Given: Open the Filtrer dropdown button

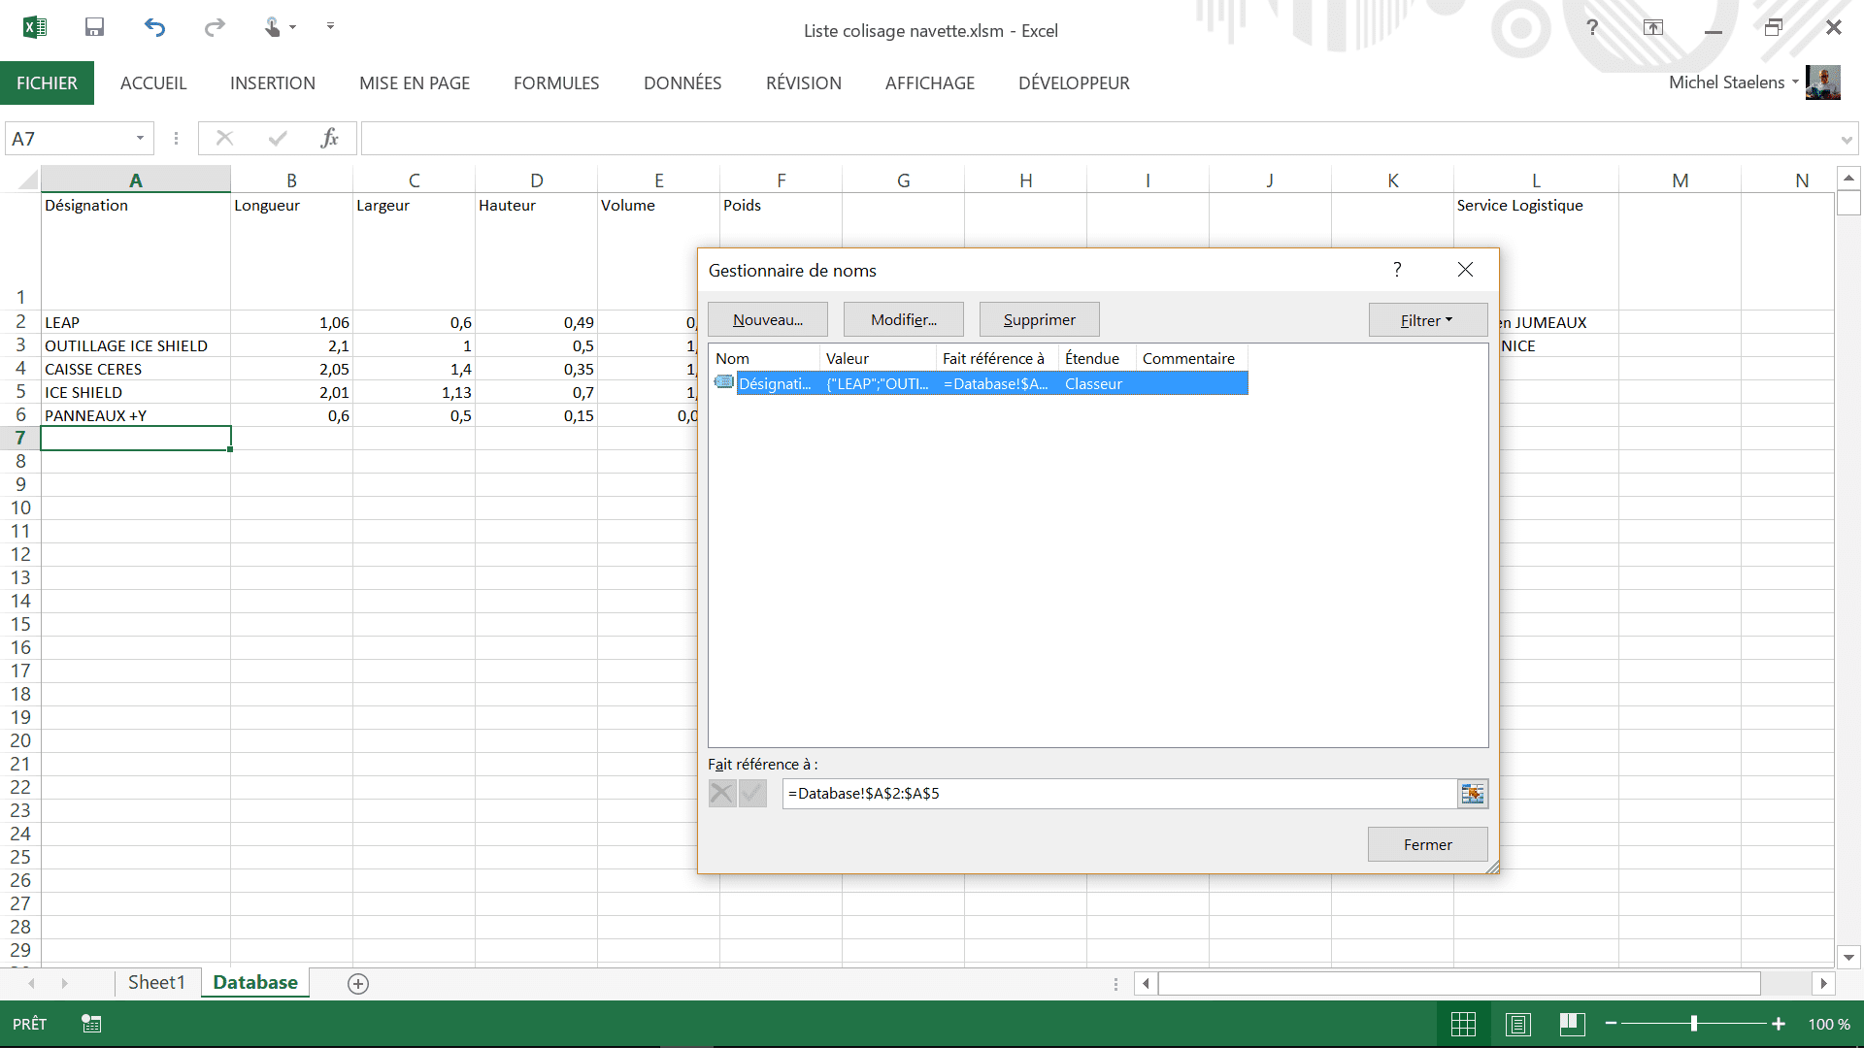Looking at the screenshot, I should point(1427,320).
